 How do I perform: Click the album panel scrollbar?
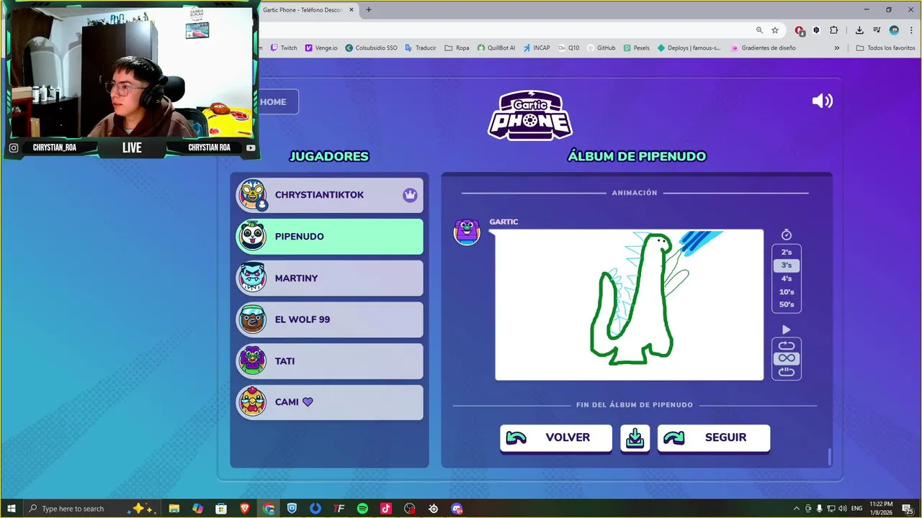(829, 457)
